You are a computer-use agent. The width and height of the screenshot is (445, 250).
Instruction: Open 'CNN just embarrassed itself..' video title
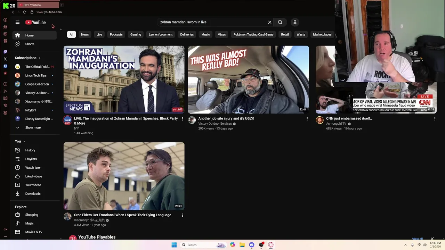[349, 118]
